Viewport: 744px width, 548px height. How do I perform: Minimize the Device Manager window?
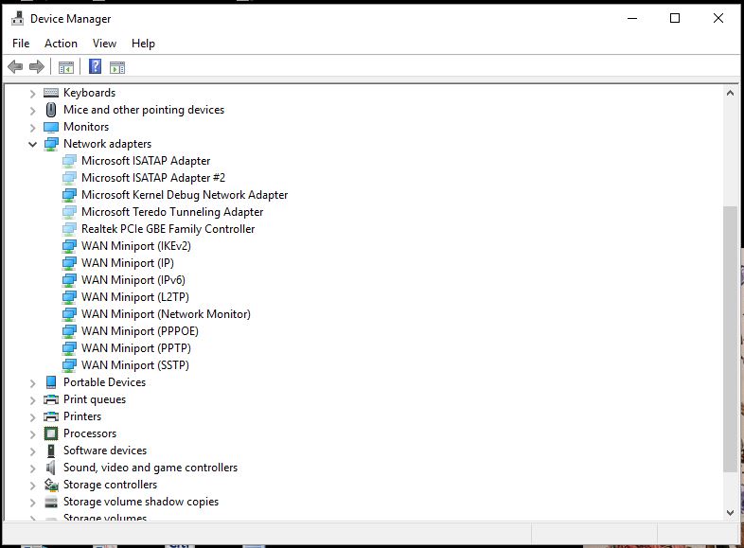632,19
